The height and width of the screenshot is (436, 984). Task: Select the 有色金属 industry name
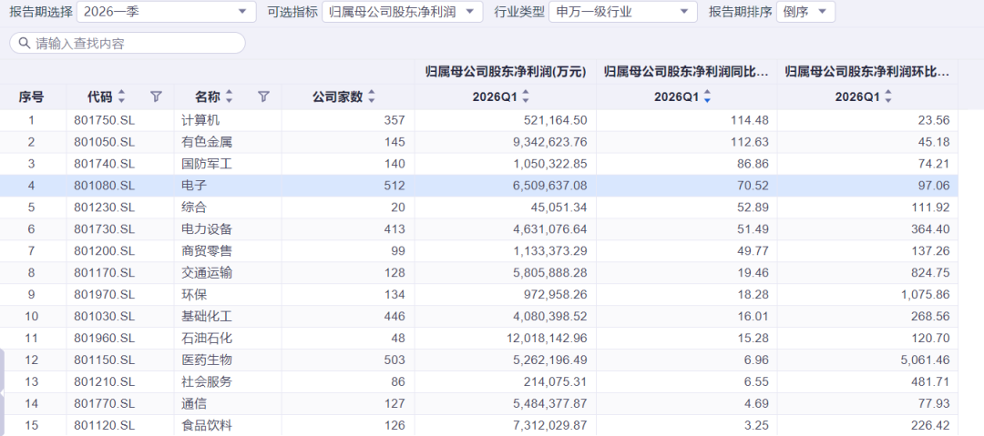click(207, 142)
